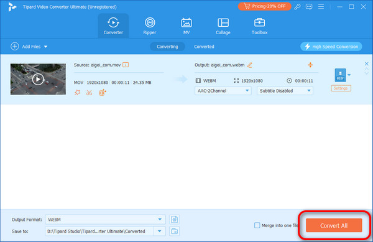The width and height of the screenshot is (373, 242).
Task: Open output profile settings icon
Action: pyautogui.click(x=174, y=220)
